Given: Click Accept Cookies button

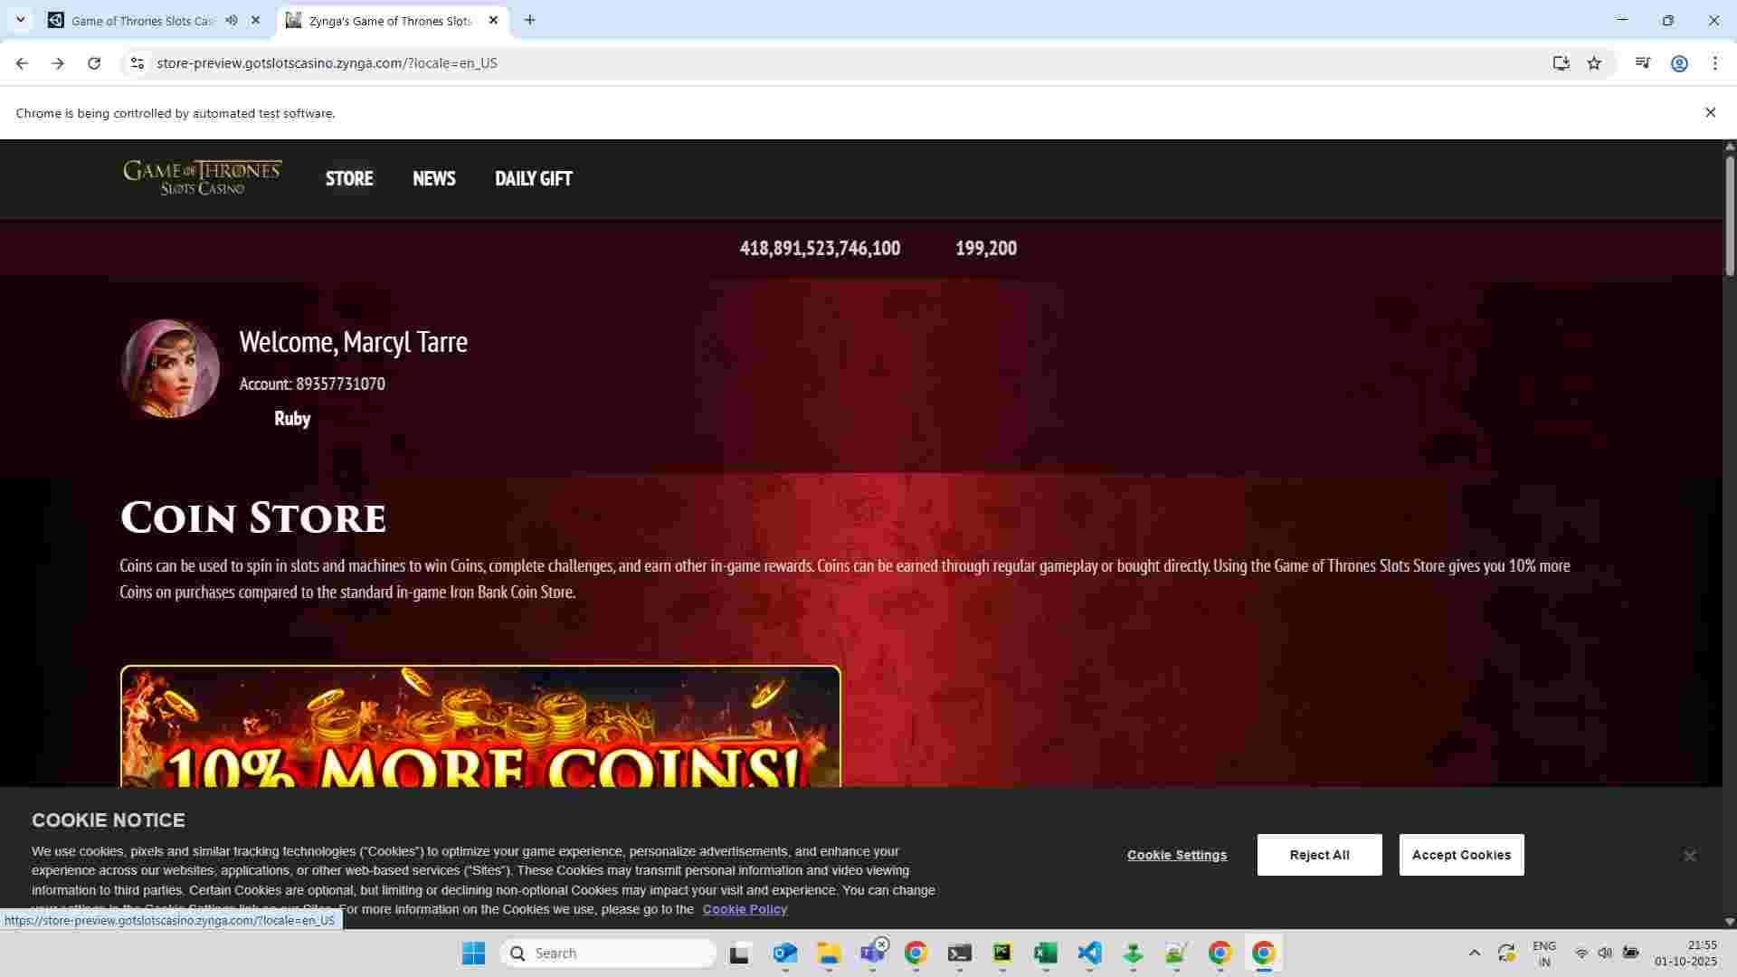Looking at the screenshot, I should pos(1461,855).
